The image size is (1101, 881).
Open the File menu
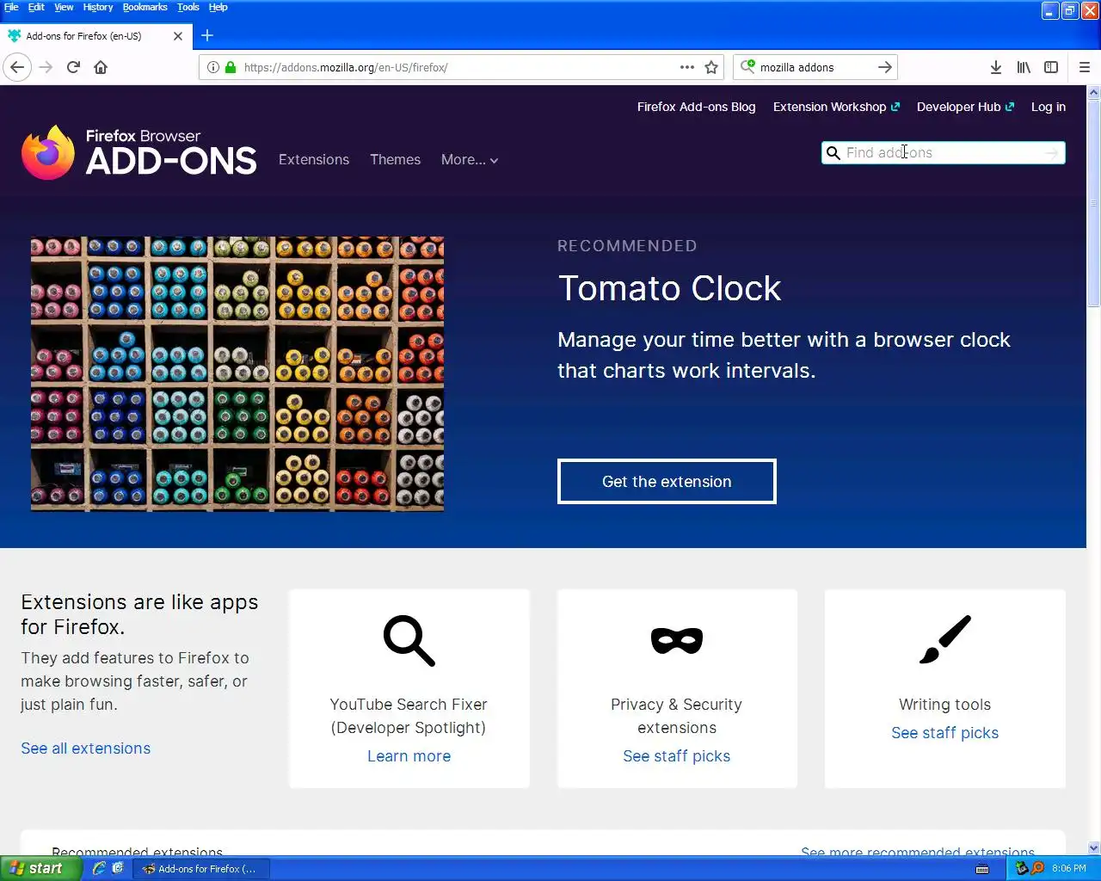pyautogui.click(x=11, y=7)
